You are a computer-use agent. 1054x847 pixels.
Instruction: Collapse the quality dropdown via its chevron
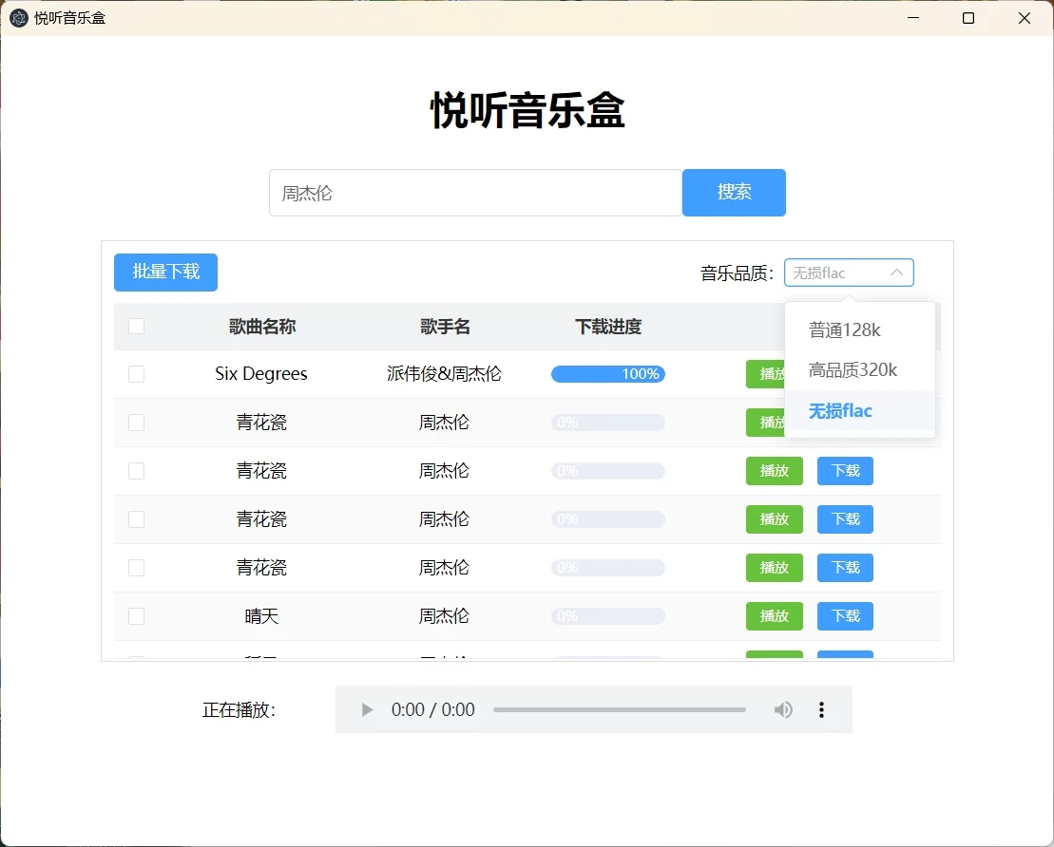pyautogui.click(x=896, y=273)
